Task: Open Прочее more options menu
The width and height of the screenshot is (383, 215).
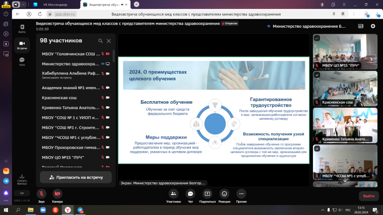Action: point(241,194)
